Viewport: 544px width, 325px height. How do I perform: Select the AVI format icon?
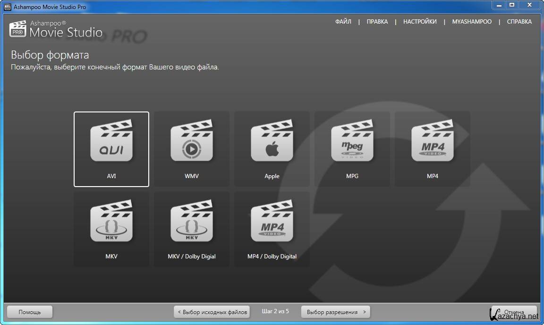pos(111,144)
